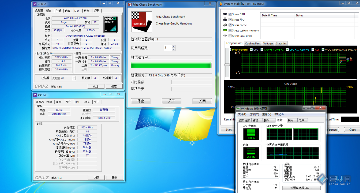Click the CPU-Z title icon in the memory window
The height and width of the screenshot is (193, 360).
coord(35,95)
